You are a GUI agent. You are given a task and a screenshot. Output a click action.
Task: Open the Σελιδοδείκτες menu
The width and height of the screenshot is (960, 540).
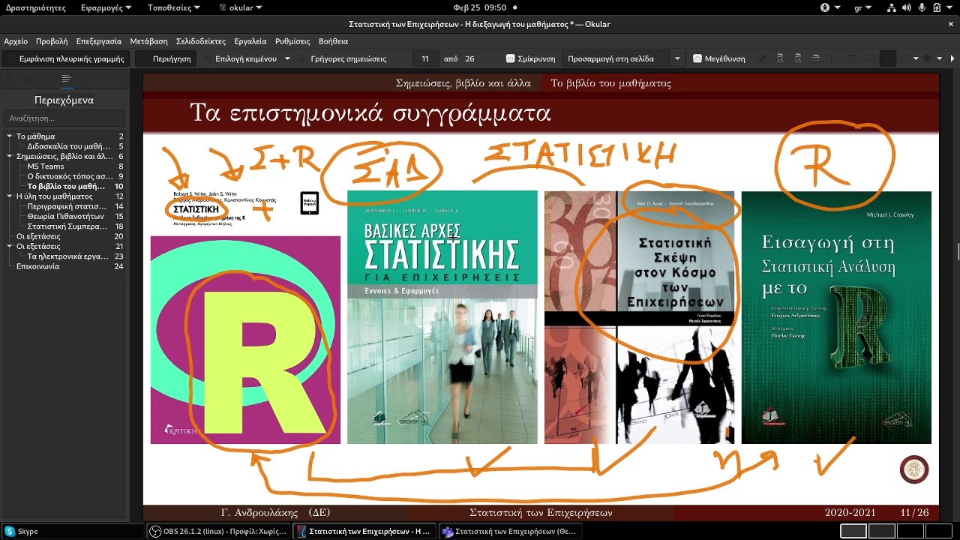click(x=201, y=41)
